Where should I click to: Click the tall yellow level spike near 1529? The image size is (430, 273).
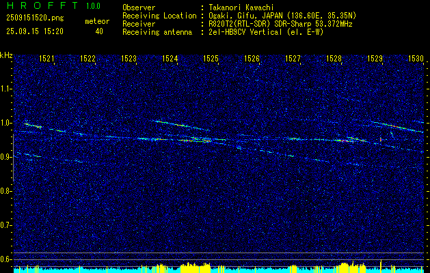click(x=381, y=266)
